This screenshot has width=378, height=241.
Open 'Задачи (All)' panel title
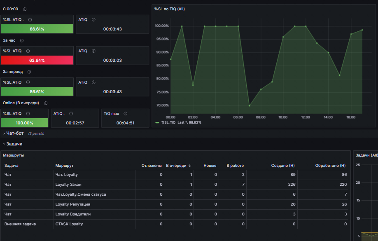[x=366, y=155]
